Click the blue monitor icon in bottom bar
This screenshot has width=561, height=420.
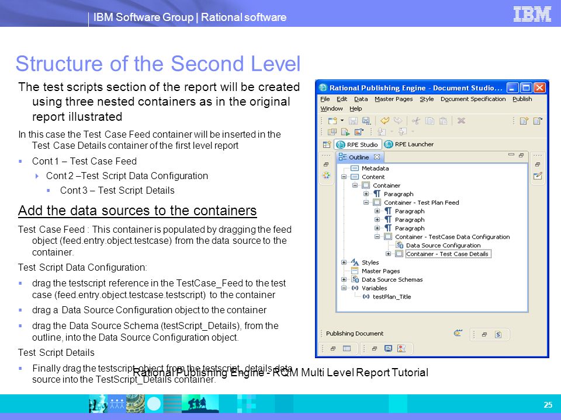click(x=388, y=349)
